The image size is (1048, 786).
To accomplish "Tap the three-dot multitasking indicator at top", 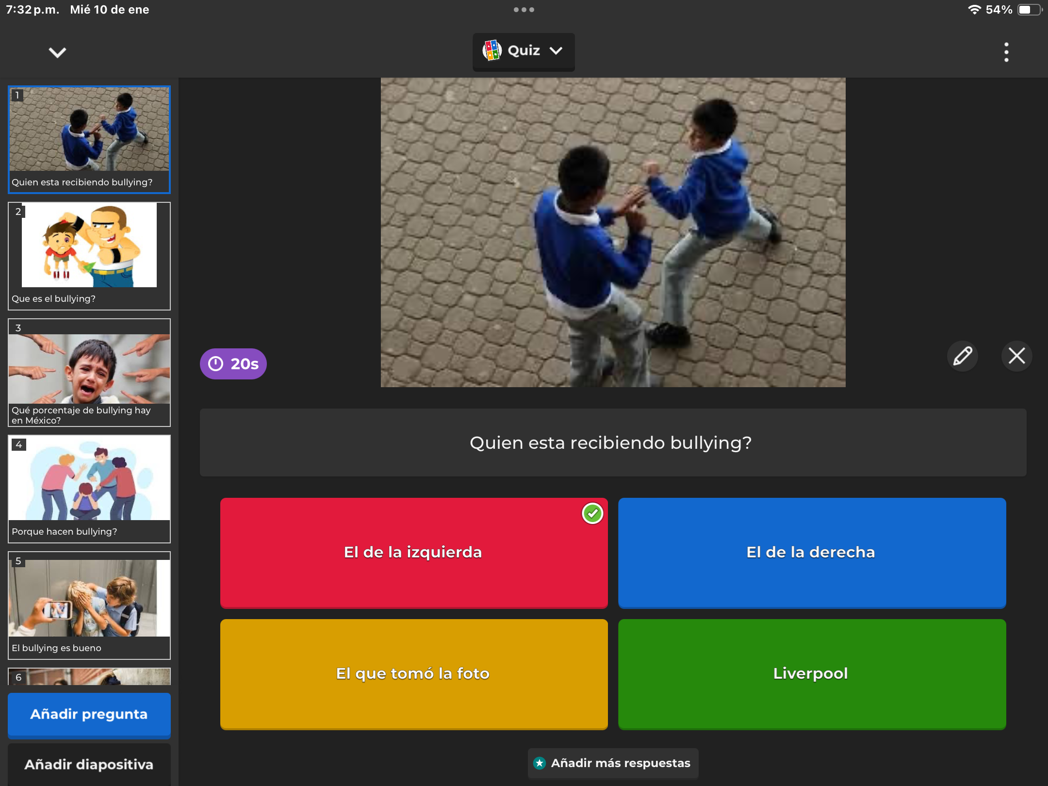I will pos(524,10).
